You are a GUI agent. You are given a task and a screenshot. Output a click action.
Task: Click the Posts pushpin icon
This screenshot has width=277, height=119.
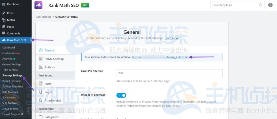4,13
